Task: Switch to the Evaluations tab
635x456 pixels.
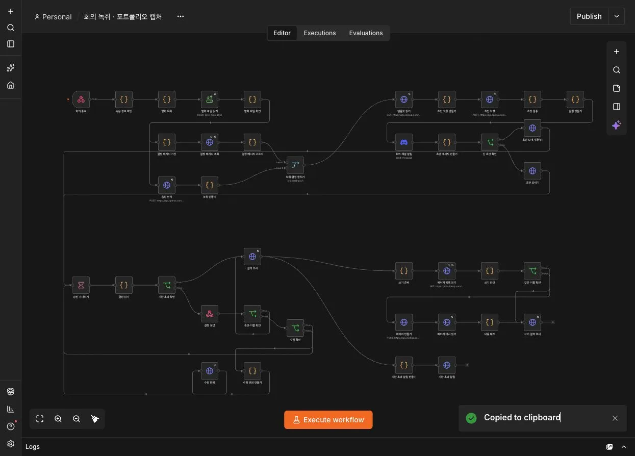Action: [x=366, y=33]
